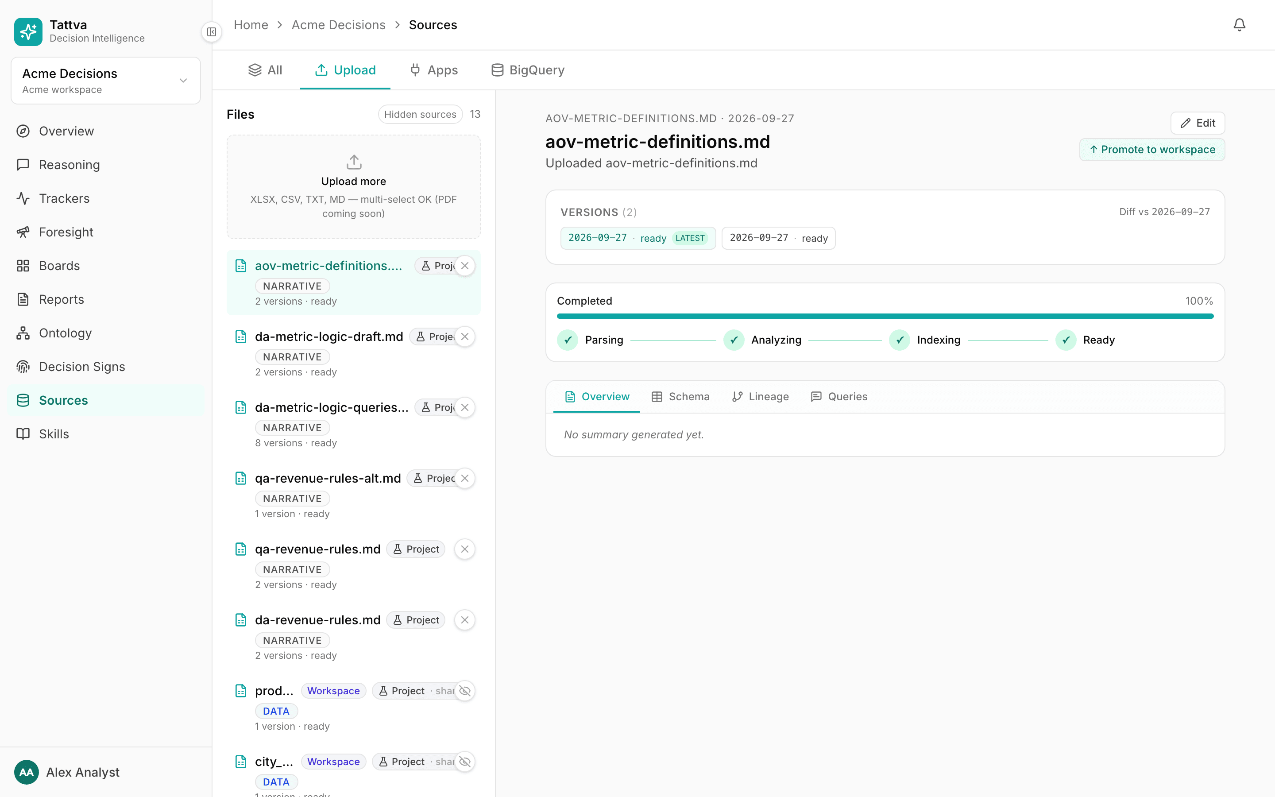Viewport: 1275px width, 797px height.
Task: Expand the Acme Decisions workspace selector
Action: (x=105, y=81)
